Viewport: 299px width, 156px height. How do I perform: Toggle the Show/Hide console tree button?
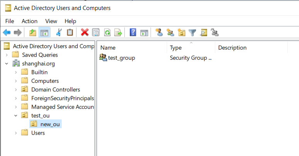[x=44, y=32]
